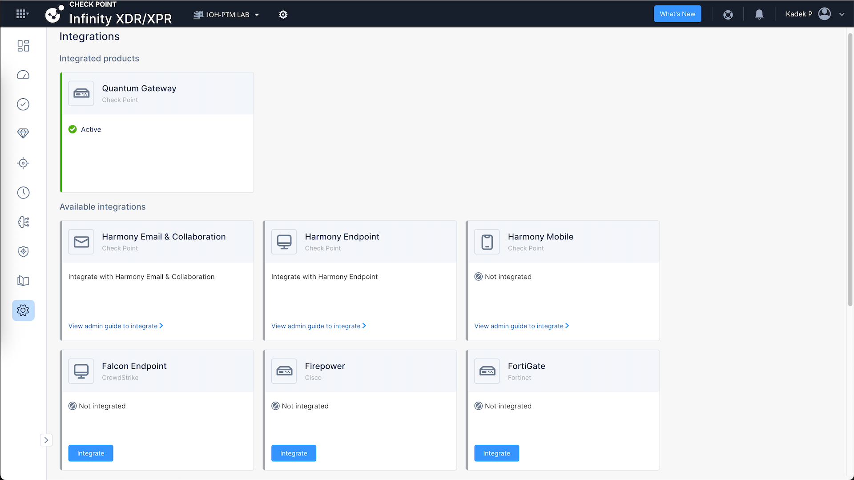Viewport: 854px width, 480px height.
Task: Open the brain AI sidebar icon
Action: 23,222
